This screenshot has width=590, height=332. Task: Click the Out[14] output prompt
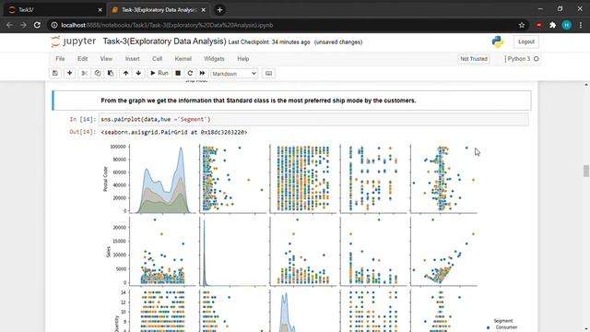[x=83, y=132]
